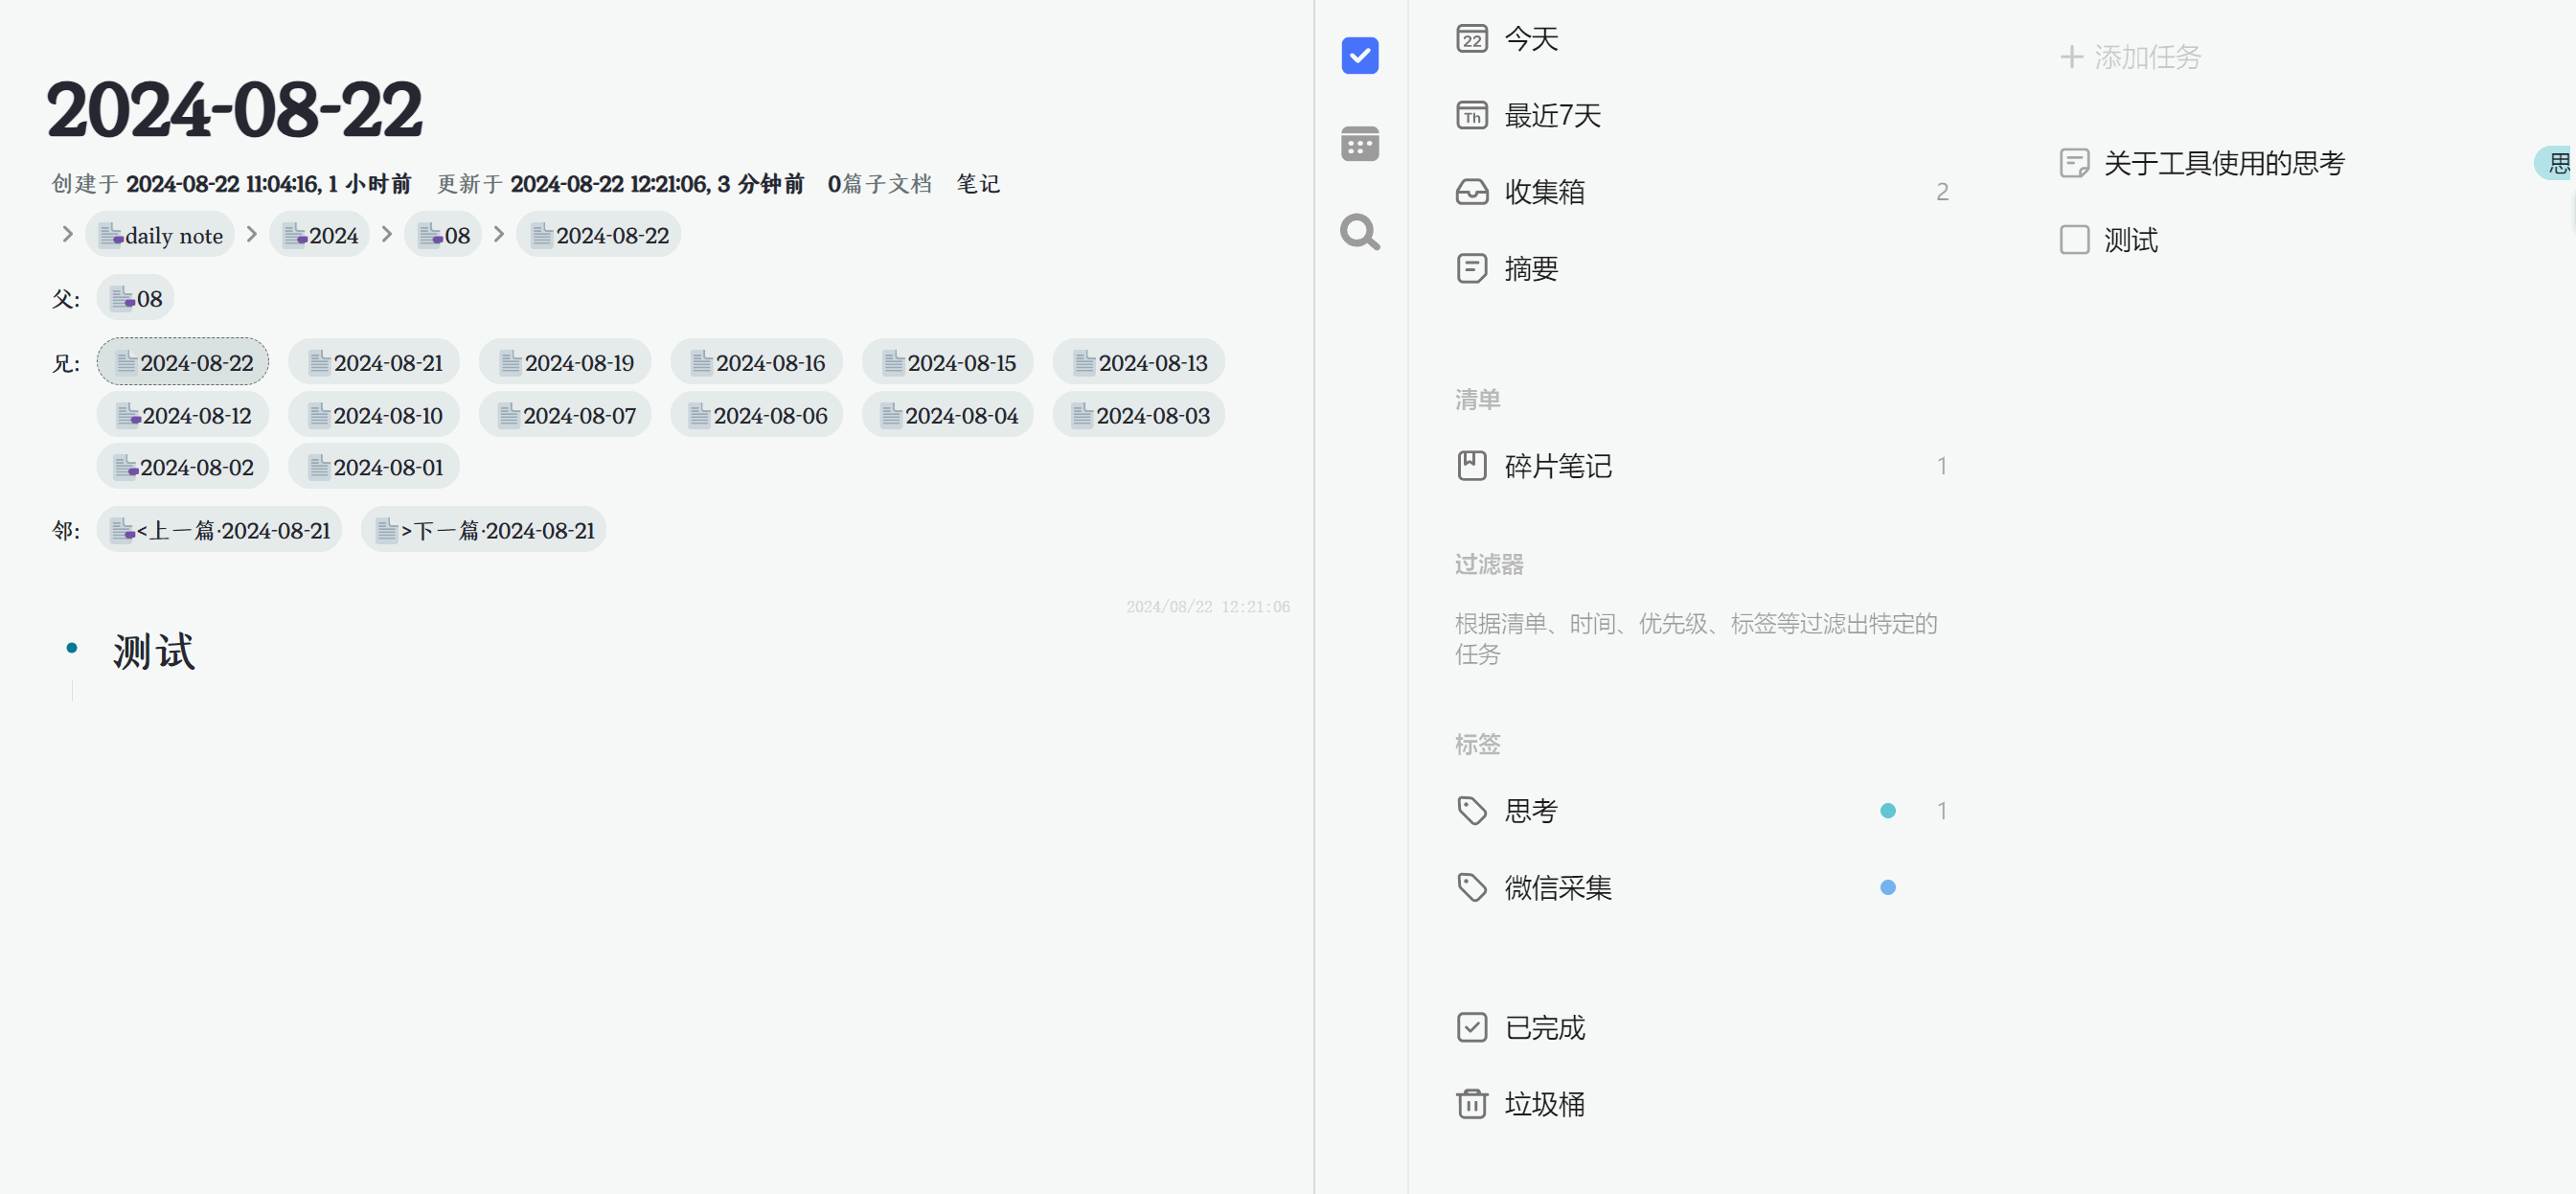The image size is (2576, 1194).
Task: Open the 已完成 completed list
Action: [x=1544, y=1027]
